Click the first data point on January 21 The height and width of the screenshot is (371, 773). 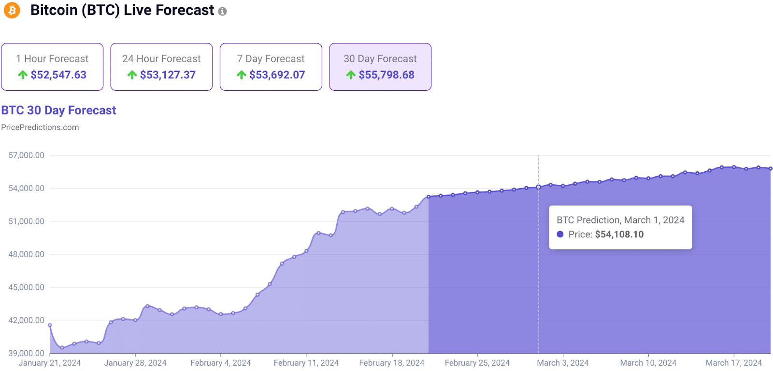coord(50,325)
